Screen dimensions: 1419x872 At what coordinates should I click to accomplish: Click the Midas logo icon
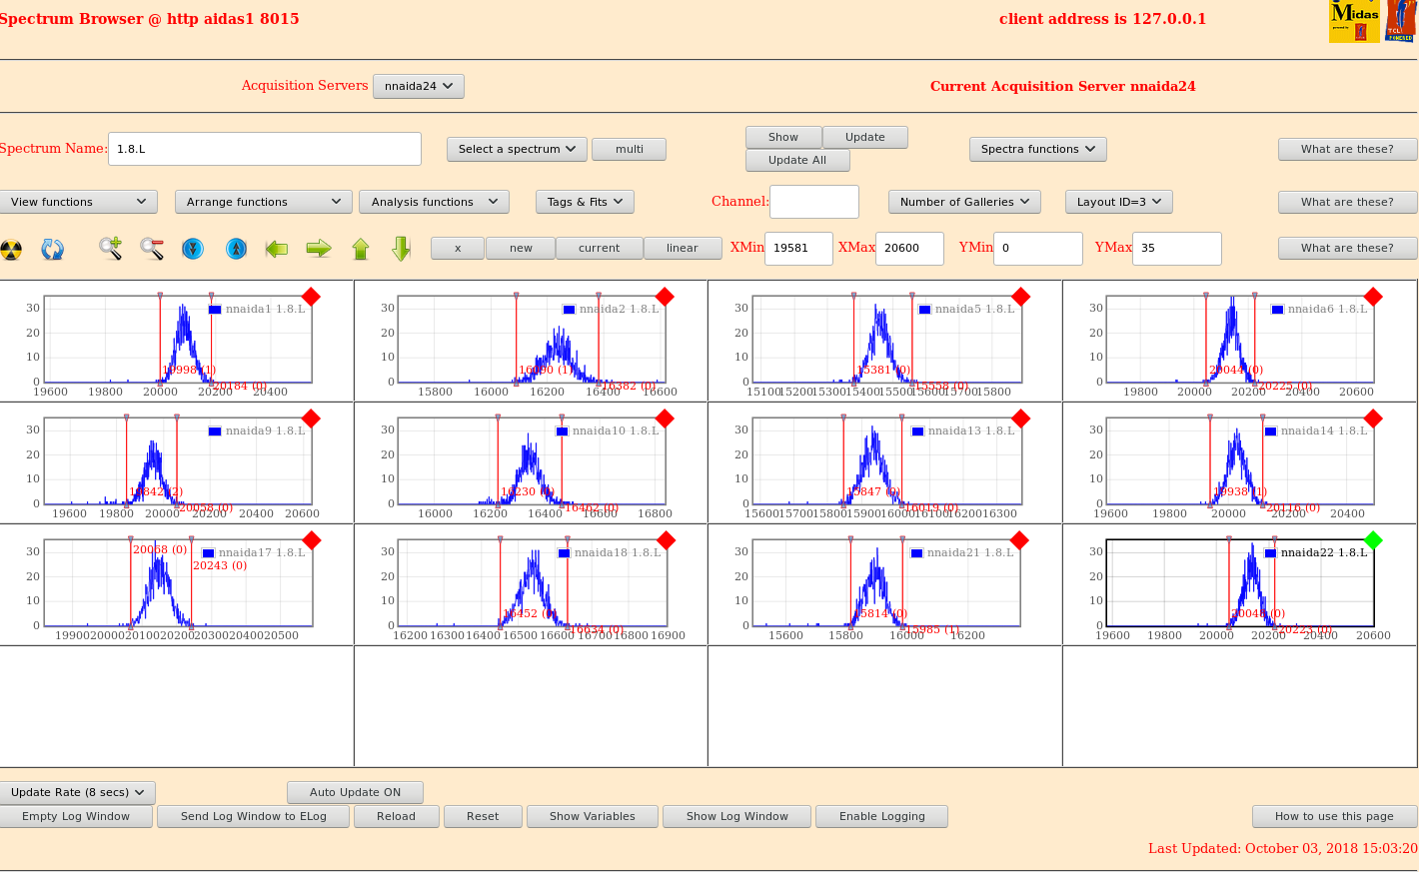point(1354,21)
